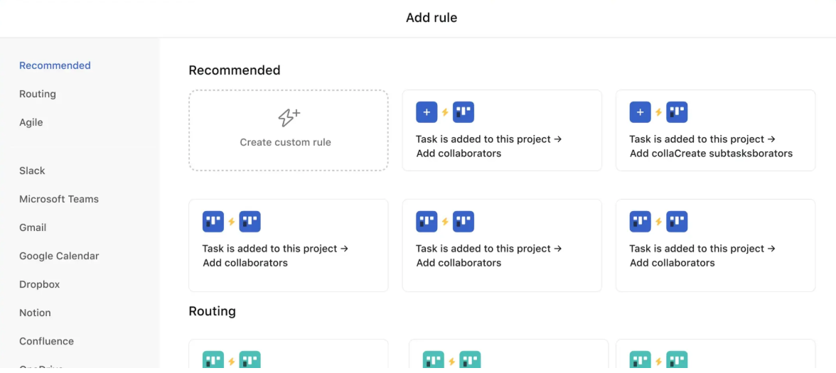Open the Create custom rule card
Screen dimensions: 836x373
(x=289, y=130)
